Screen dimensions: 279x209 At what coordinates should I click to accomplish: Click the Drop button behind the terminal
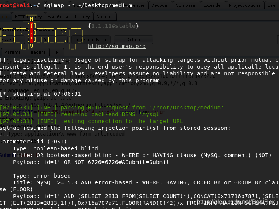point(48,40)
